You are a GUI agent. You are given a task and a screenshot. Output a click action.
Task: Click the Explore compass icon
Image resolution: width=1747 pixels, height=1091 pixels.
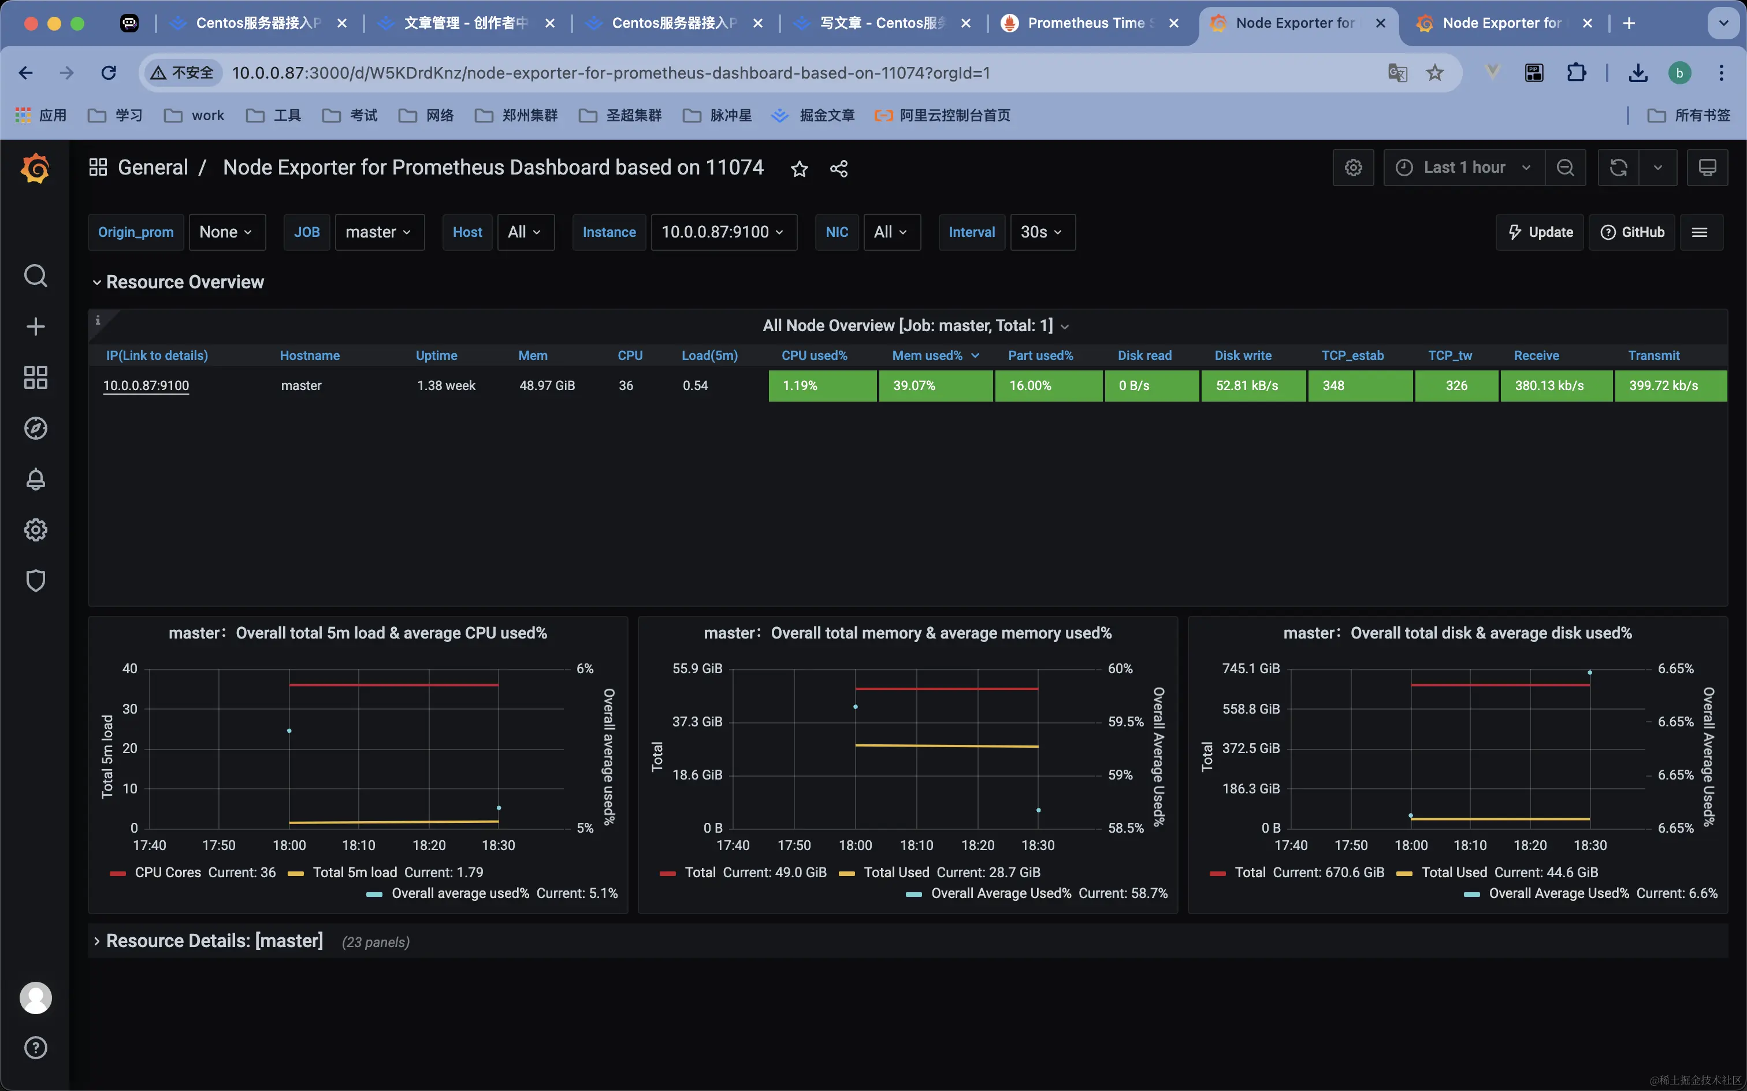coord(35,429)
